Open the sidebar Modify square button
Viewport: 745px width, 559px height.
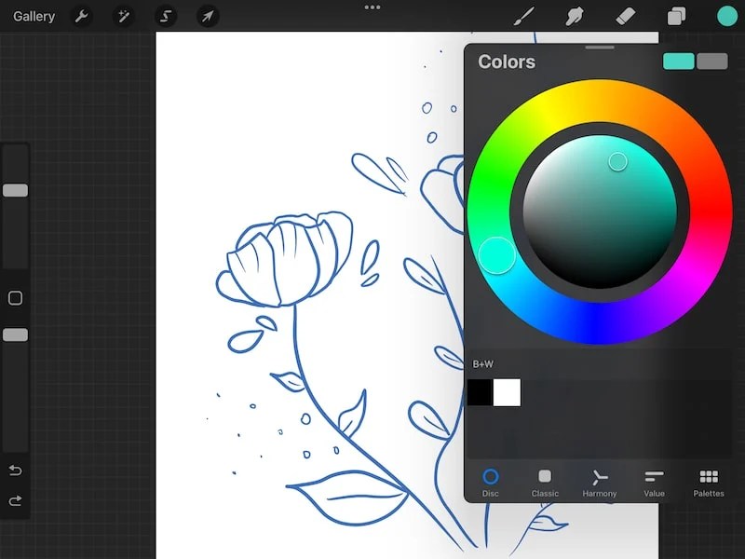[14, 296]
